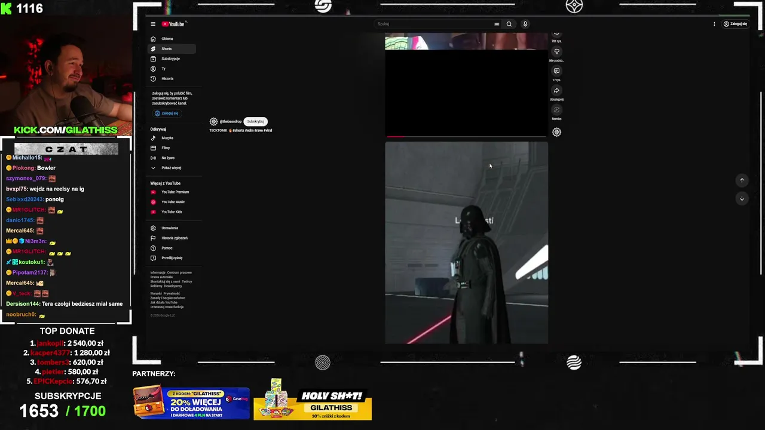Click Subskrybuj for @thebassdrop
Image resolution: width=765 pixels, height=430 pixels.
[x=255, y=121]
